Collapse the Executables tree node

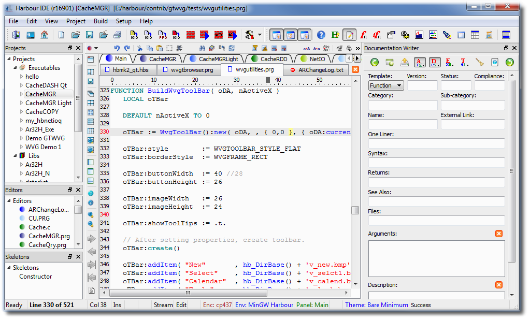pos(15,68)
